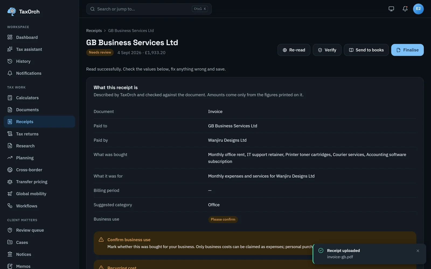Select Documents in the sidebar

click(39, 109)
